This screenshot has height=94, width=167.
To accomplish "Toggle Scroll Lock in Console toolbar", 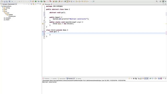I will point(141,78).
